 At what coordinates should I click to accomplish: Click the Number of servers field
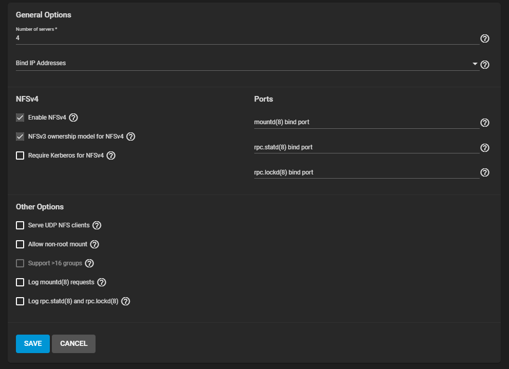(247, 38)
